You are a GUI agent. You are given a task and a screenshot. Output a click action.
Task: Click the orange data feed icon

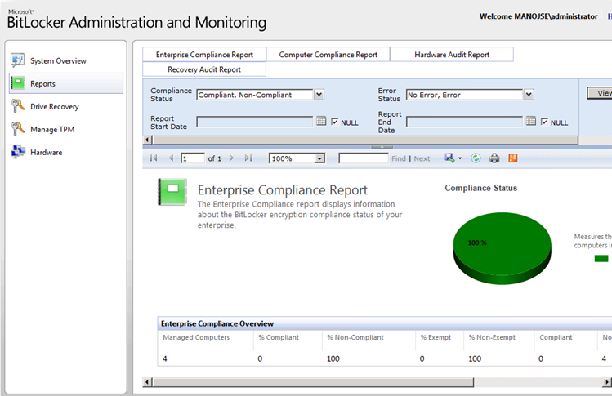[513, 158]
